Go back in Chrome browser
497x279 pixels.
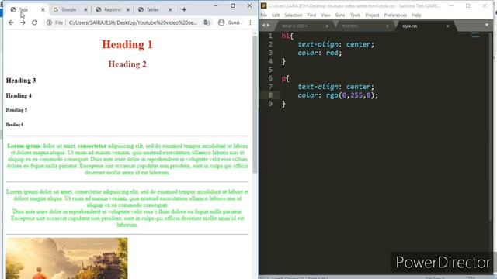[11, 22]
